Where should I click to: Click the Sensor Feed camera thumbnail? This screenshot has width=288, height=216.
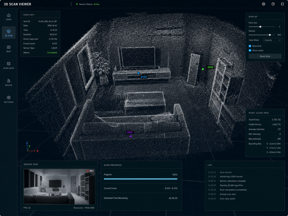click(59, 186)
